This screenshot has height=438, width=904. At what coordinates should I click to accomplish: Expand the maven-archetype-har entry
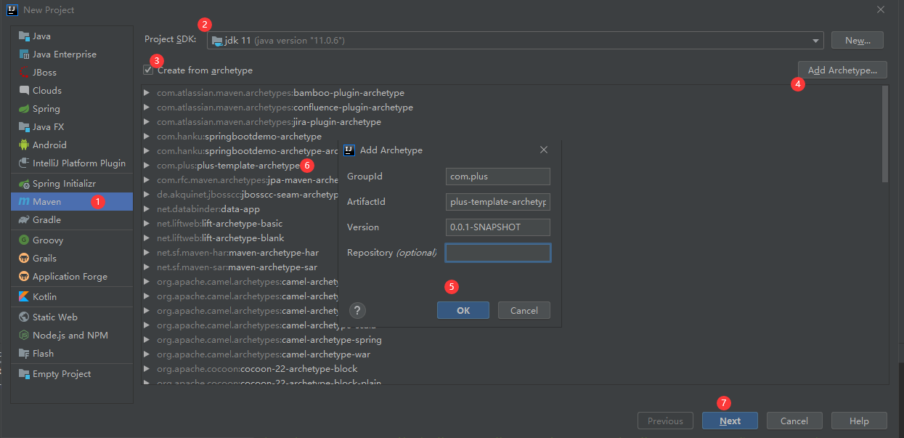(147, 253)
